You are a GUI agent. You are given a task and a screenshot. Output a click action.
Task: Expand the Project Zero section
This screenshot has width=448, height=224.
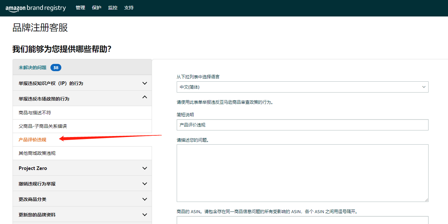tap(82, 168)
